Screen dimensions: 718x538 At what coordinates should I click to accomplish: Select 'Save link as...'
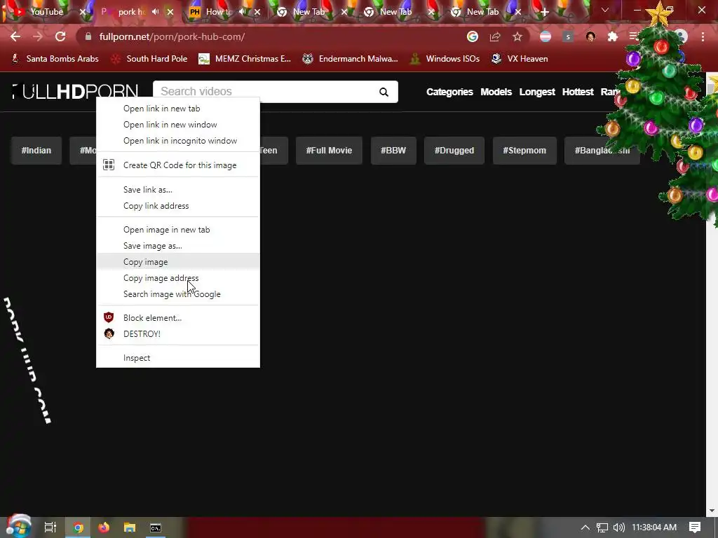coord(177,189)
